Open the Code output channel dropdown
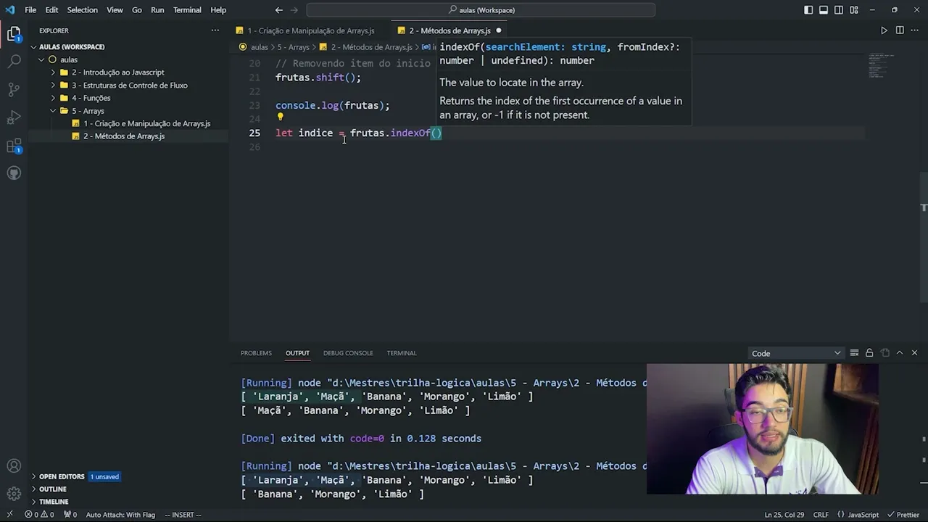The width and height of the screenshot is (928, 522). 796,353
